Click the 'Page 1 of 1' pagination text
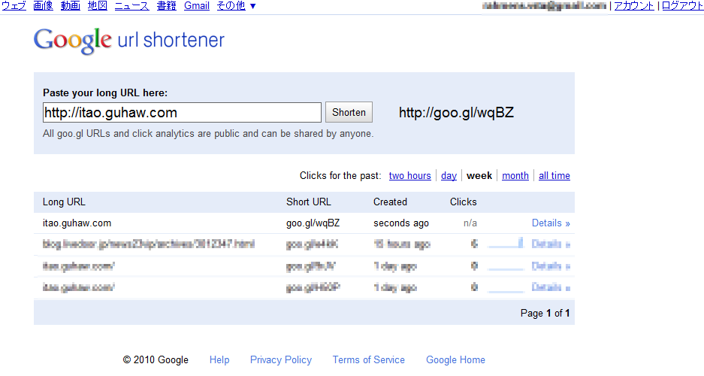This screenshot has width=704, height=376. pos(545,313)
